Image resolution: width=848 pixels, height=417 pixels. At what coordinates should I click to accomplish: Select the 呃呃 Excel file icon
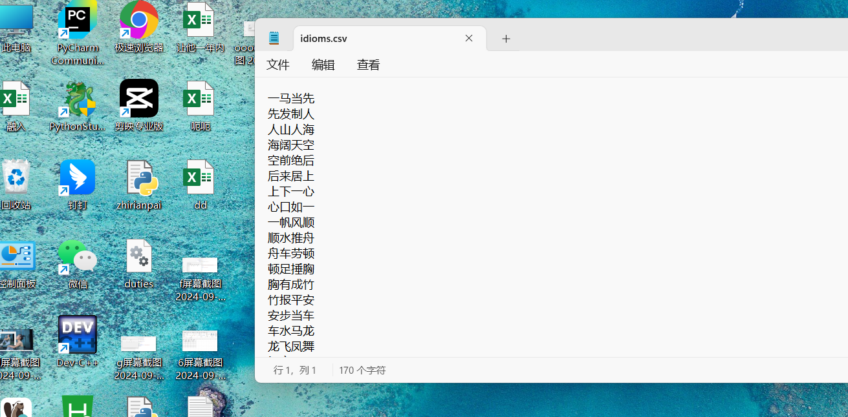(x=200, y=107)
